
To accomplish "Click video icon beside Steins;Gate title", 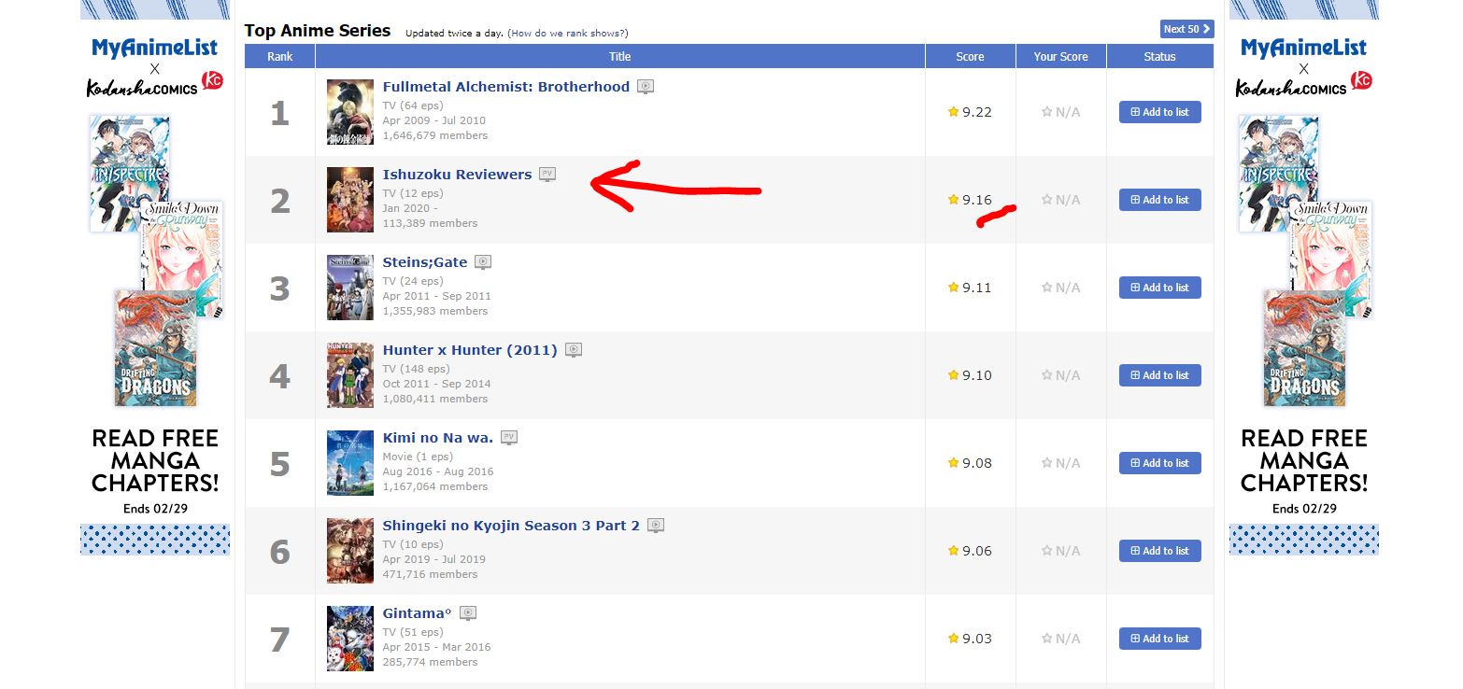I will [x=483, y=262].
